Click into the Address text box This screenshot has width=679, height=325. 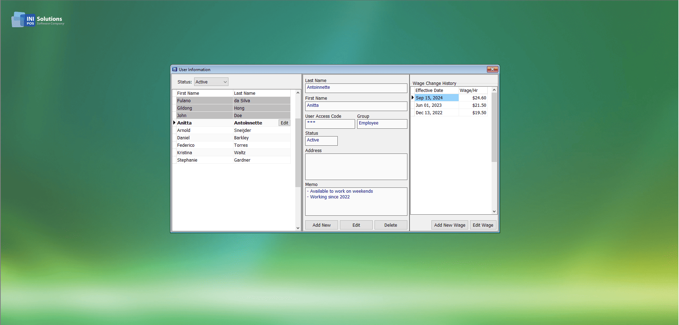(356, 167)
